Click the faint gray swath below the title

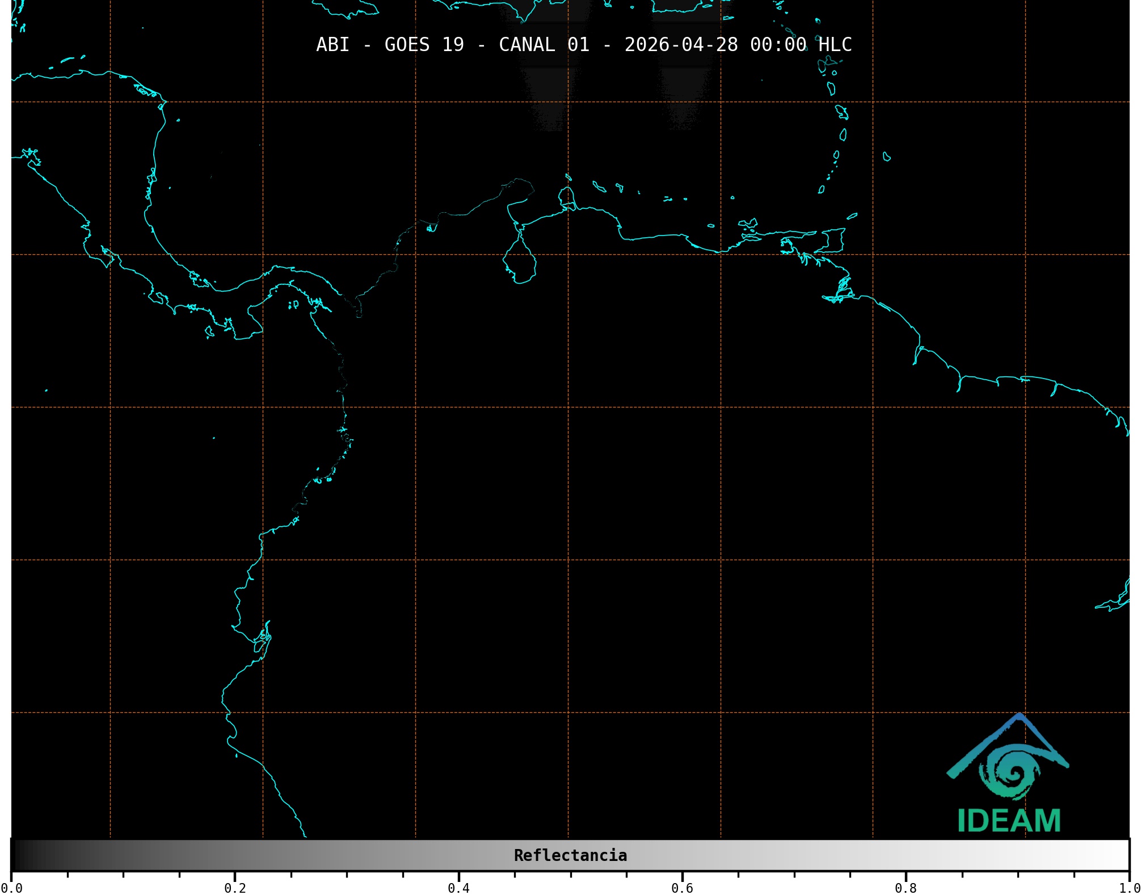[x=548, y=94]
